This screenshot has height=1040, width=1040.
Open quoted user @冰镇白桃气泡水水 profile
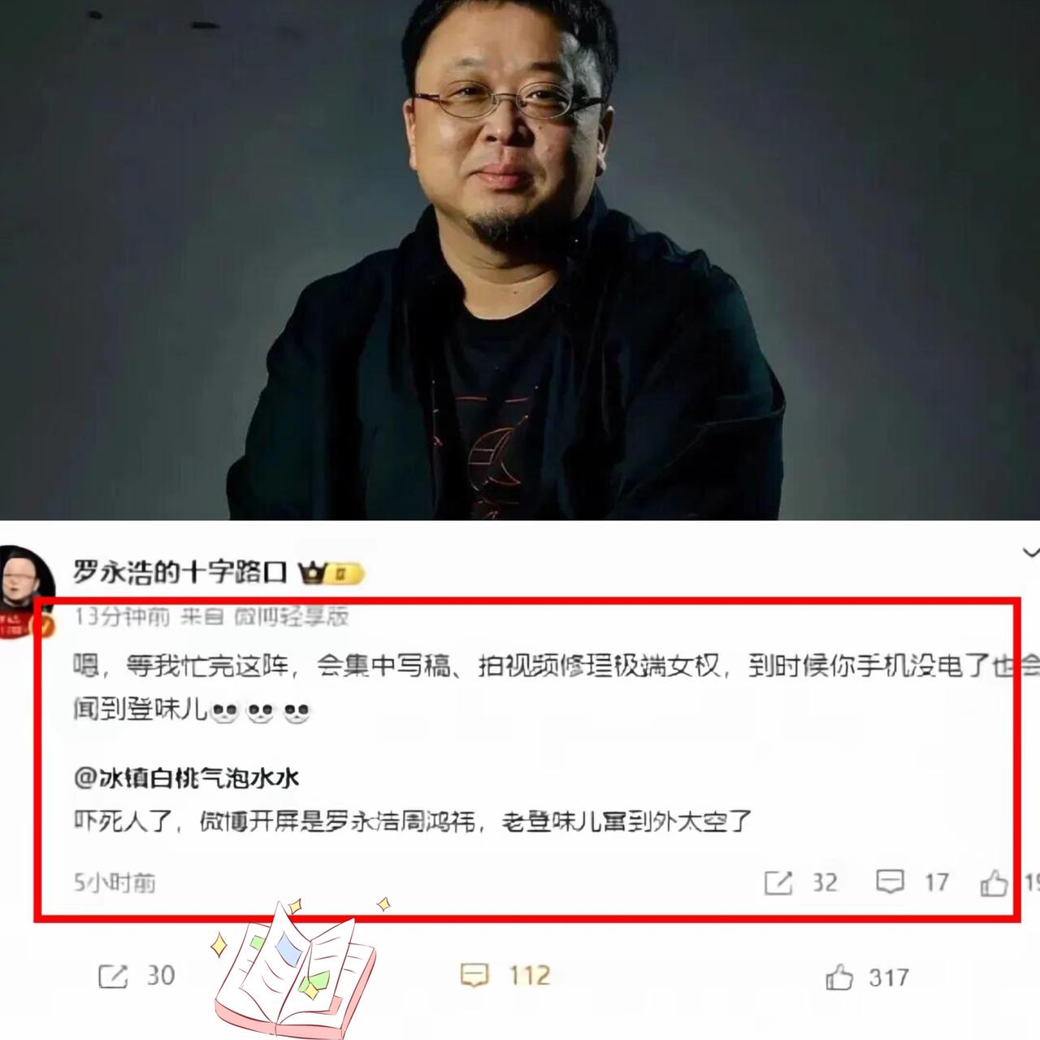(187, 778)
